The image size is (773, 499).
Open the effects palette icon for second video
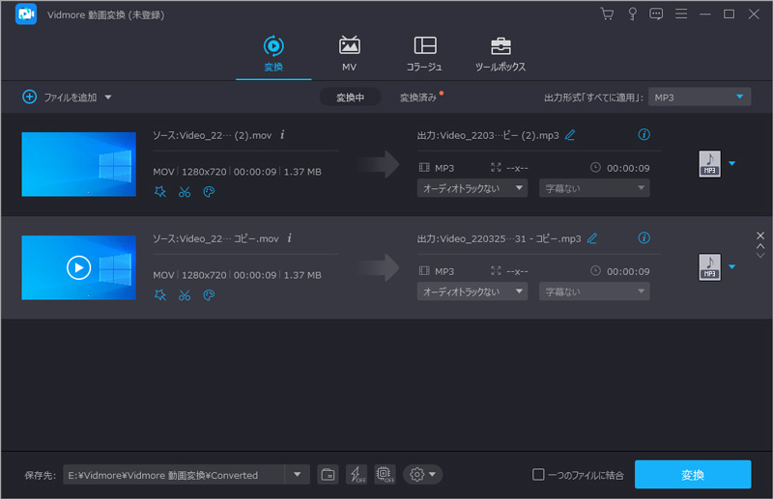[x=209, y=295]
